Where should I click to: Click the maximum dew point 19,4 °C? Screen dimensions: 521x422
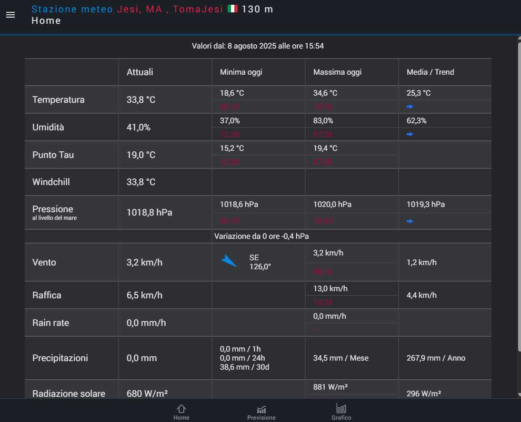coord(325,148)
